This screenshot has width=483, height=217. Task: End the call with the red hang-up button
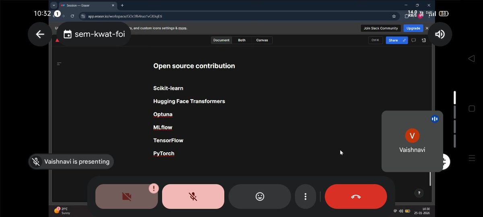[356, 197]
